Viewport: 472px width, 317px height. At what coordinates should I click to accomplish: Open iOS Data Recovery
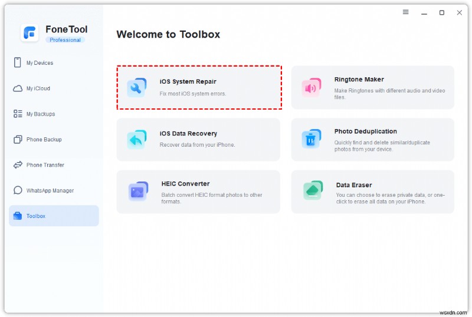198,140
